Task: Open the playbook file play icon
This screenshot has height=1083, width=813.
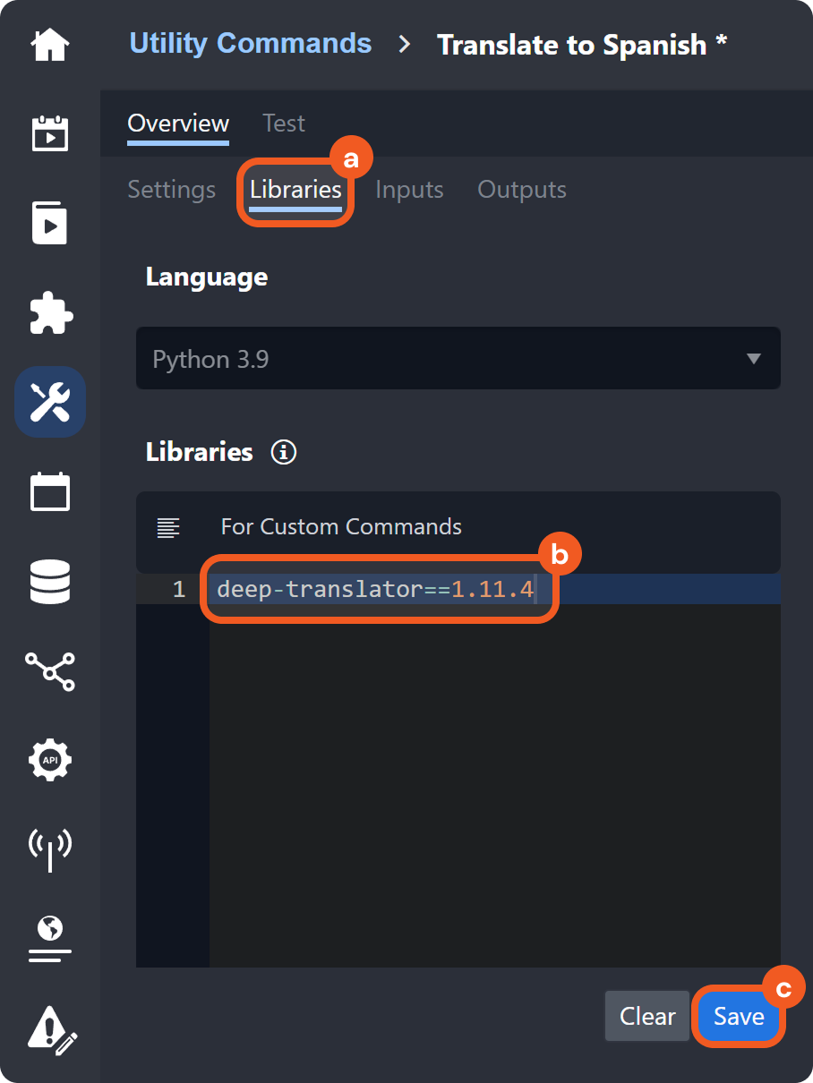Action: coord(50,223)
